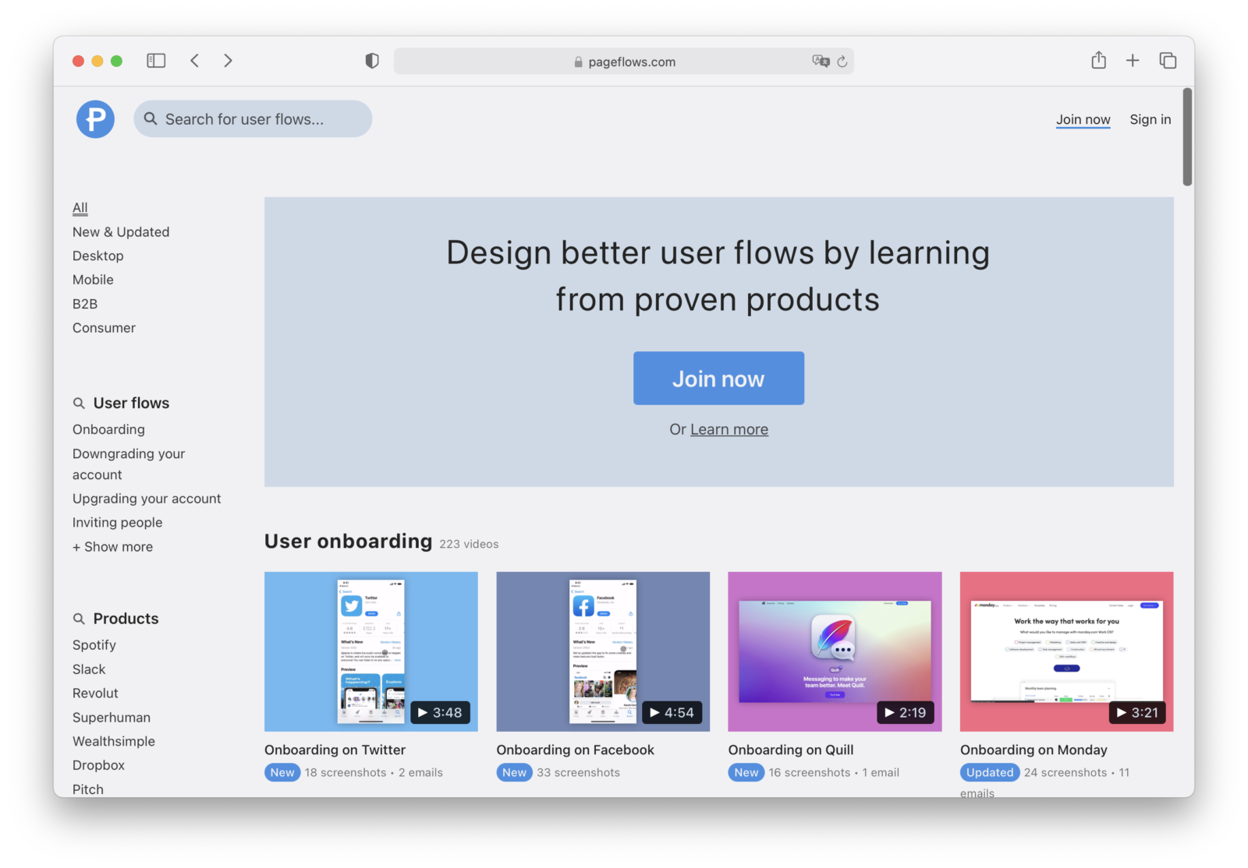
Task: Go forward with the Safari forward arrow
Action: 228,61
